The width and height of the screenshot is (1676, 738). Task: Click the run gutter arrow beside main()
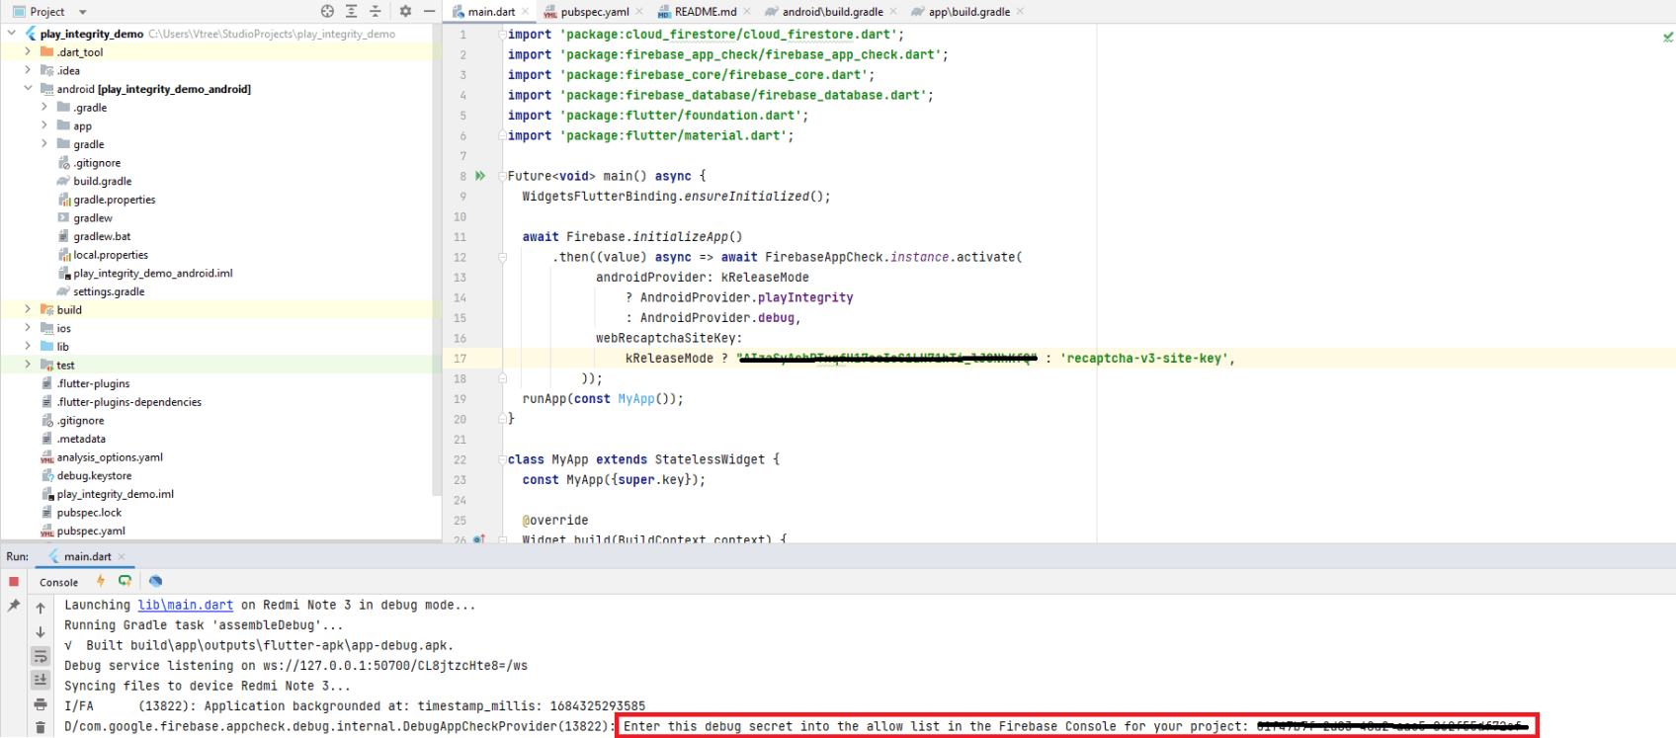480,176
